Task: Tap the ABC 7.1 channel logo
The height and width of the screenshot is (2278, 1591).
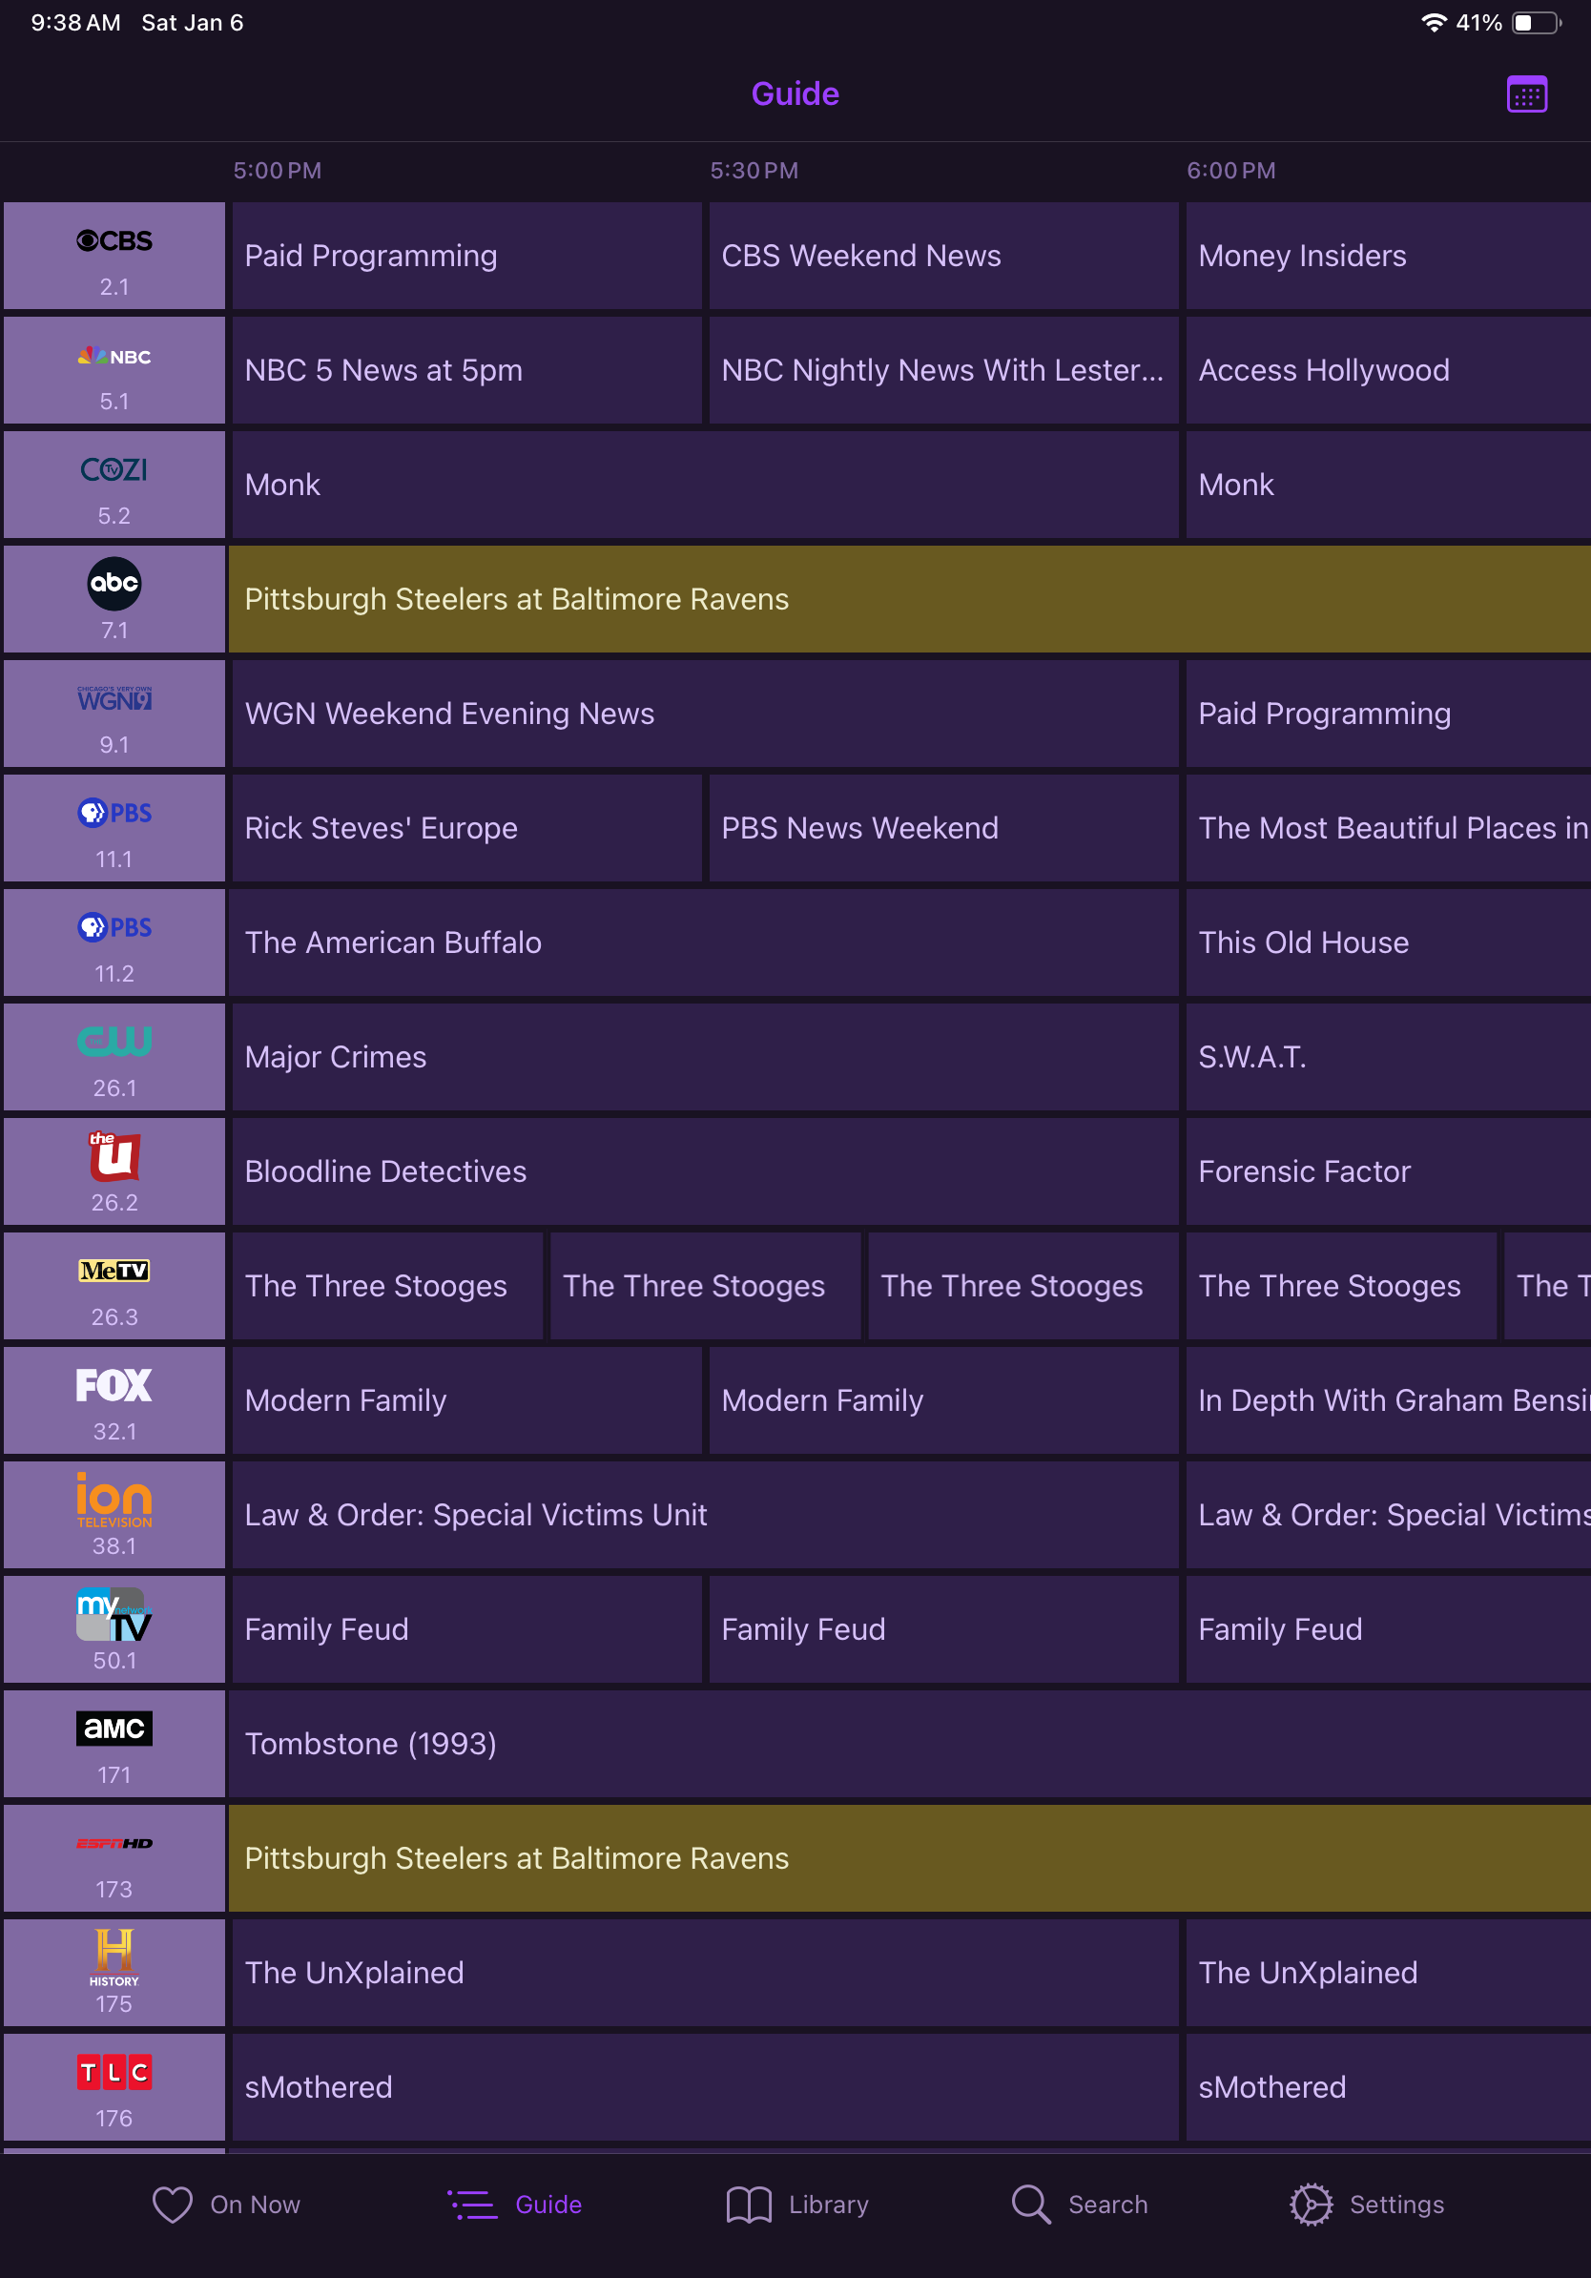Action: (x=114, y=599)
